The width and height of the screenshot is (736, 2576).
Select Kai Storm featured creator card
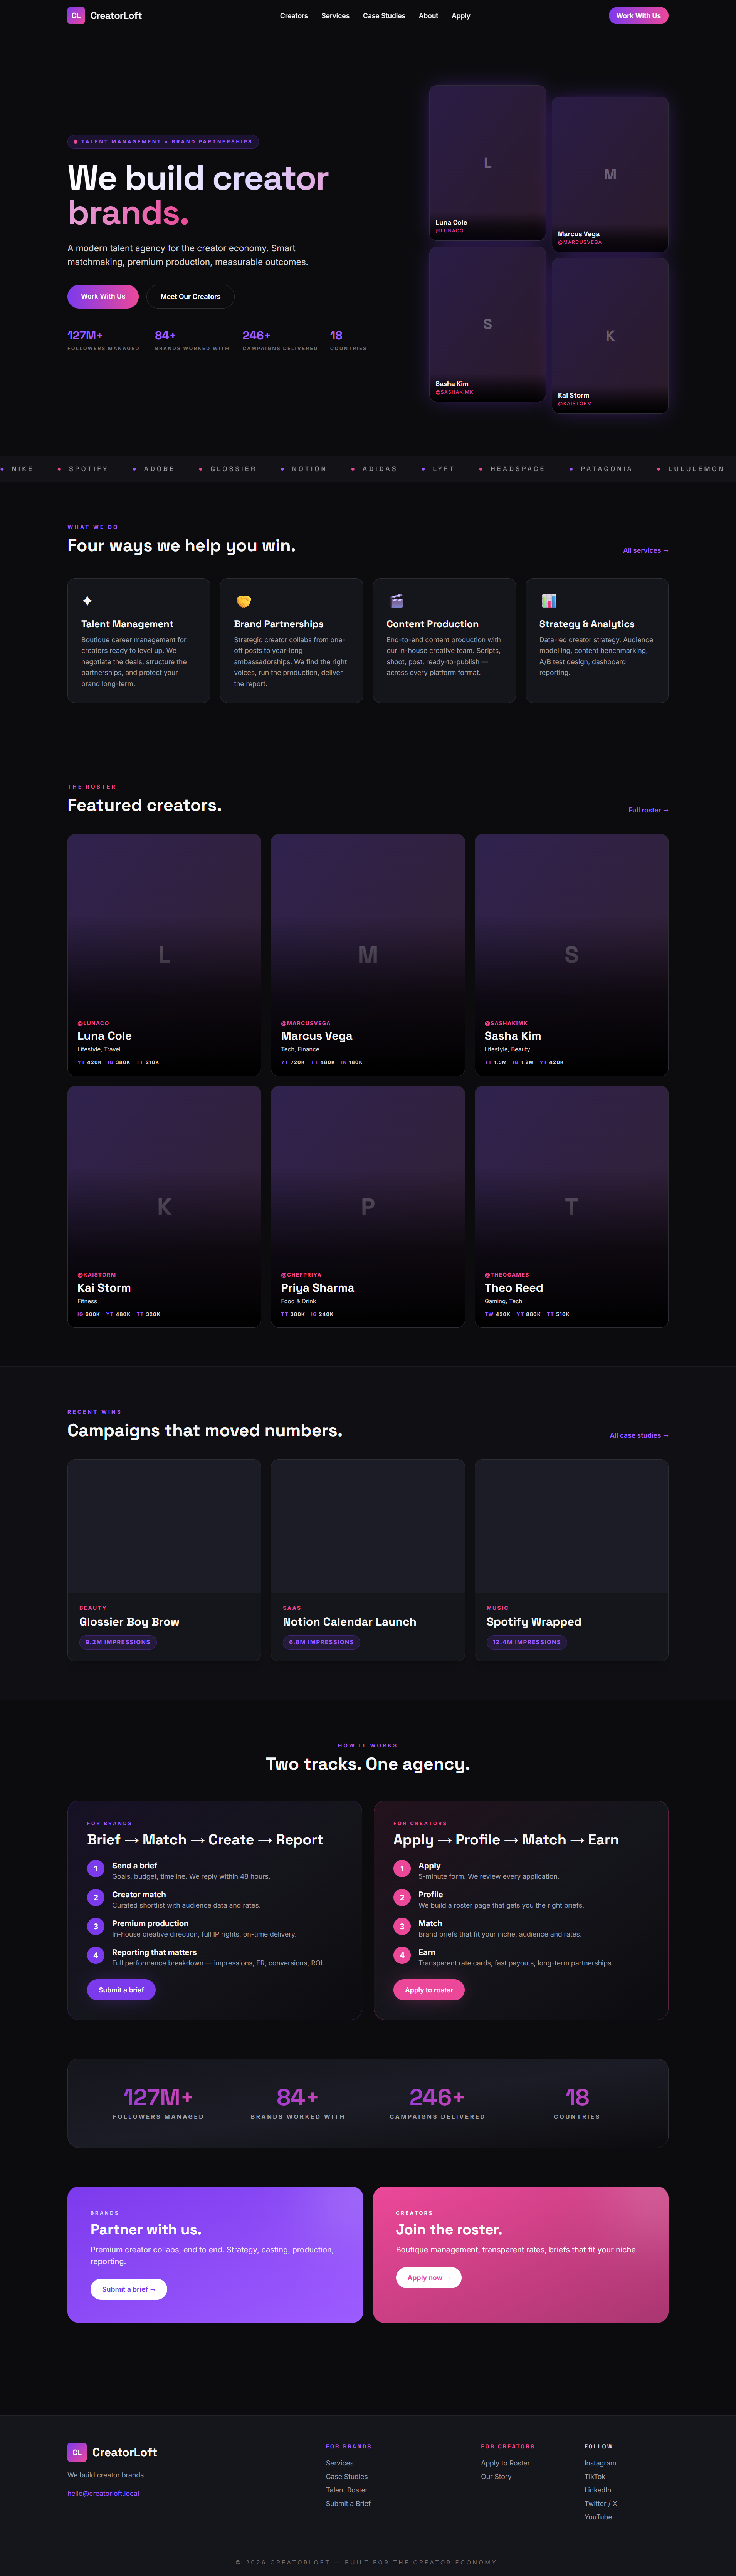tap(164, 1206)
